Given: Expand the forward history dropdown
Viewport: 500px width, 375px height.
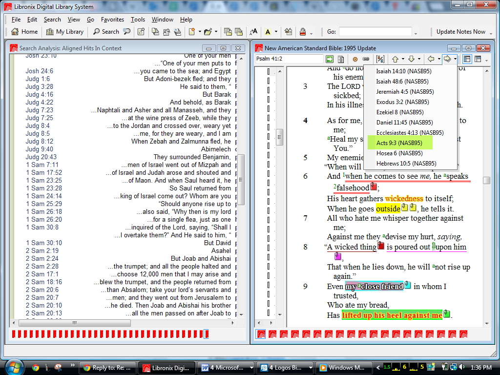Looking at the screenshot, I should (456, 59).
